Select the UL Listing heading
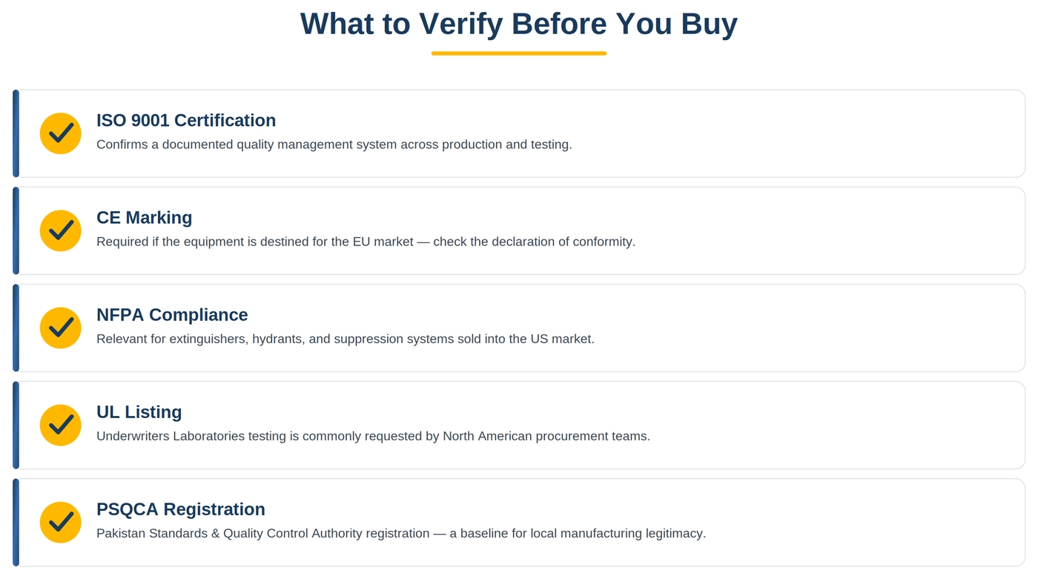1038x579 pixels. [139, 411]
